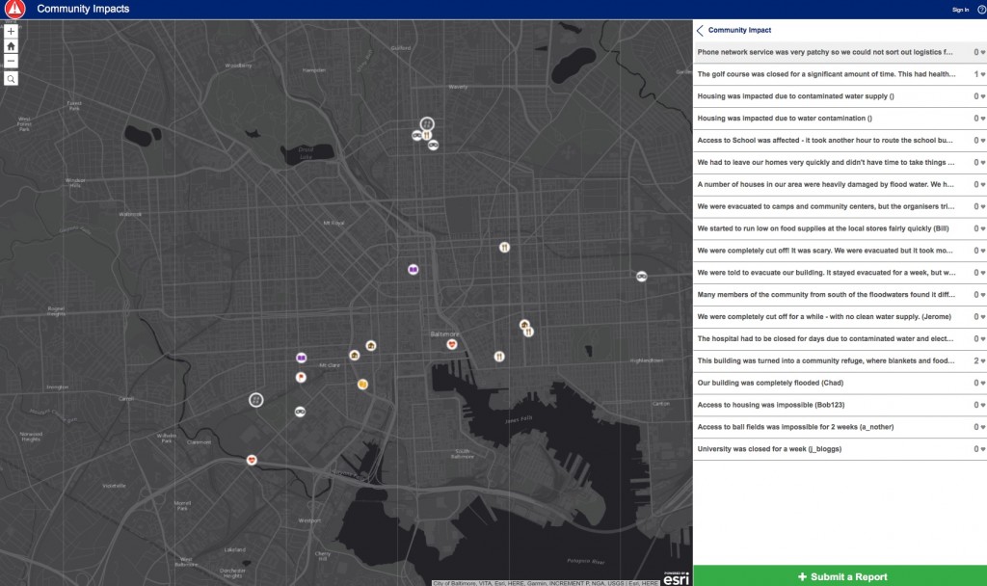Open the help question mark icon
This screenshot has width=987, height=586.
coord(981,10)
